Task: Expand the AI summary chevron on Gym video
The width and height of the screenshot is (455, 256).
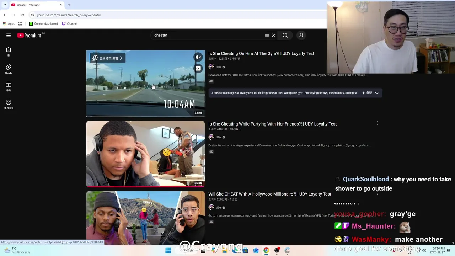Action: [377, 93]
